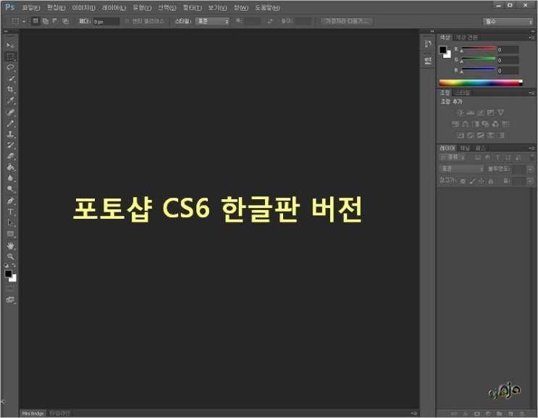Switch to the 채널 tab
538x418 pixels.
point(465,149)
